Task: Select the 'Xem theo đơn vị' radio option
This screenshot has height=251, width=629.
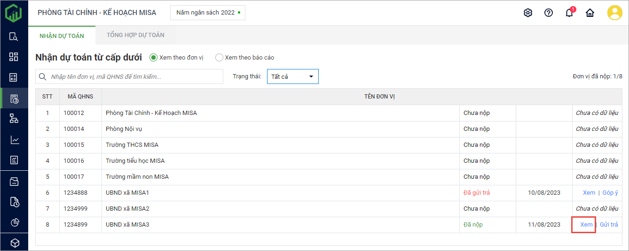Action: click(x=153, y=58)
